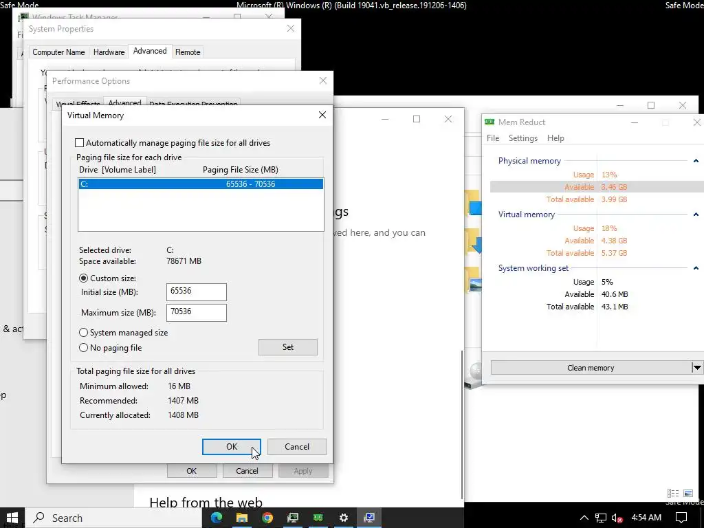The width and height of the screenshot is (704, 528).
Task: Switch to Task Manager taskbar icon
Action: (x=293, y=518)
